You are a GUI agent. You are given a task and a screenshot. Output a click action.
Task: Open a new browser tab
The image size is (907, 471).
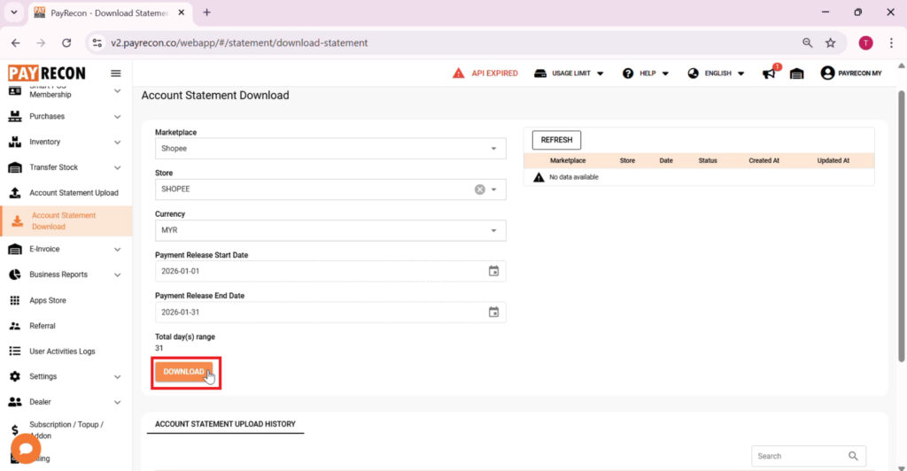206,12
